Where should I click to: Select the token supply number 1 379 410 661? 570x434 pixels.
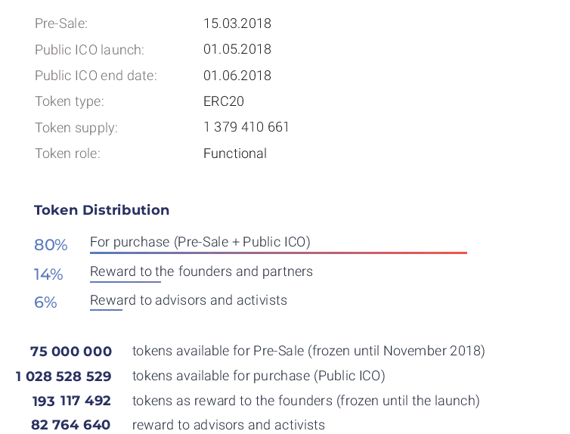click(246, 127)
